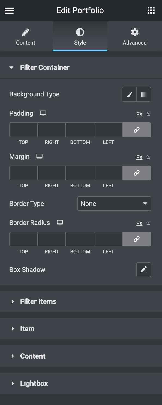Open the Elementor hamburger menu
This screenshot has width=162, height=405.
(9, 10)
